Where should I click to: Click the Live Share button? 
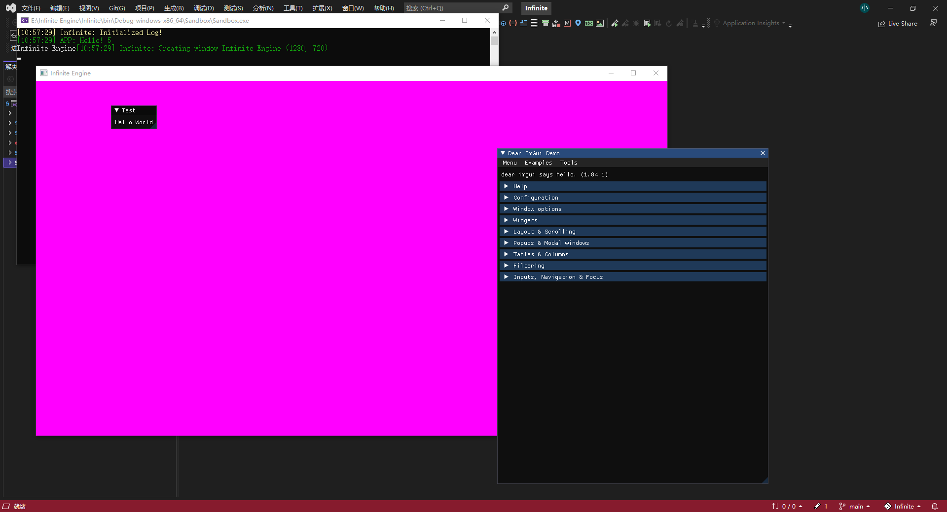(x=898, y=23)
